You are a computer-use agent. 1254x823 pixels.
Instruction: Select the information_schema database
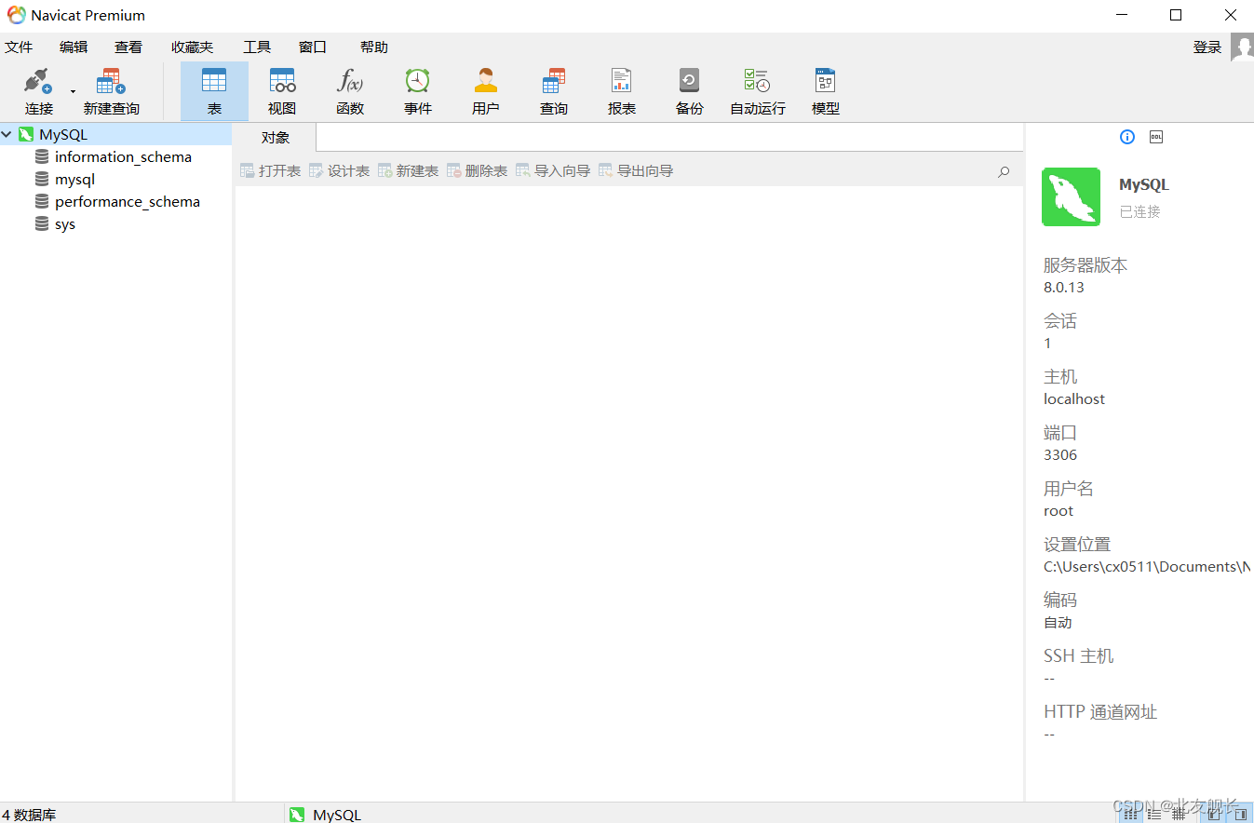click(x=123, y=157)
